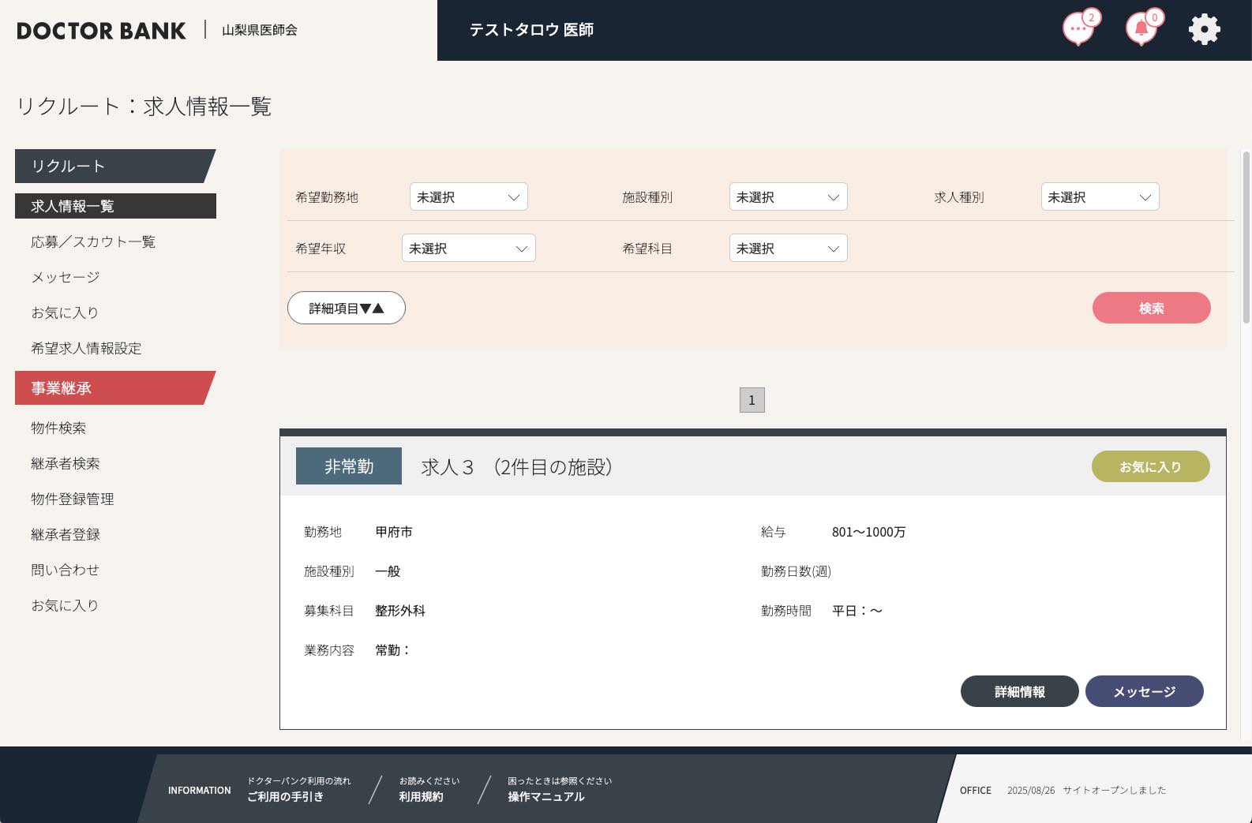Open the 施設種別 dropdown
Screen dimensions: 1252x823
click(788, 197)
